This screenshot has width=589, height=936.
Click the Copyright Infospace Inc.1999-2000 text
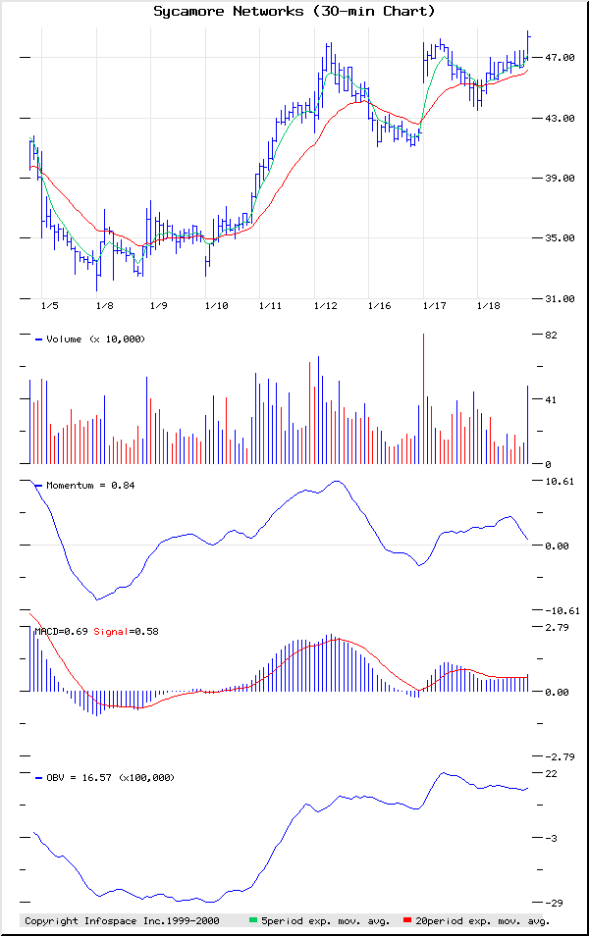point(122,920)
